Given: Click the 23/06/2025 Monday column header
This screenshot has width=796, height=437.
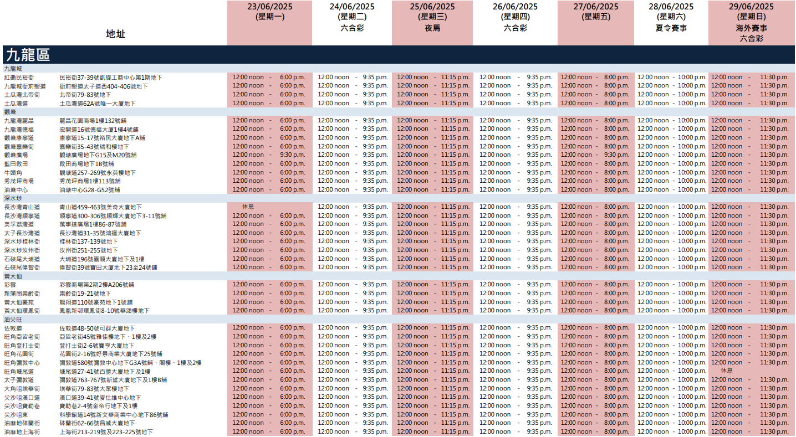Looking at the screenshot, I should coord(269,12).
